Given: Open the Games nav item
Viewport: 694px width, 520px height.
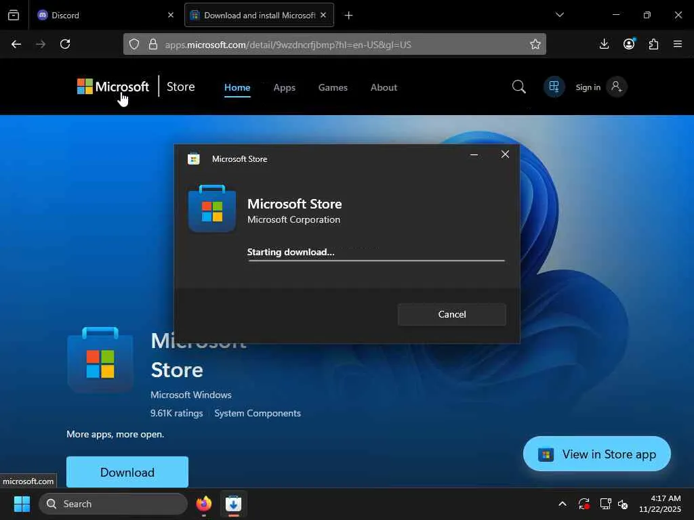Looking at the screenshot, I should [333, 87].
